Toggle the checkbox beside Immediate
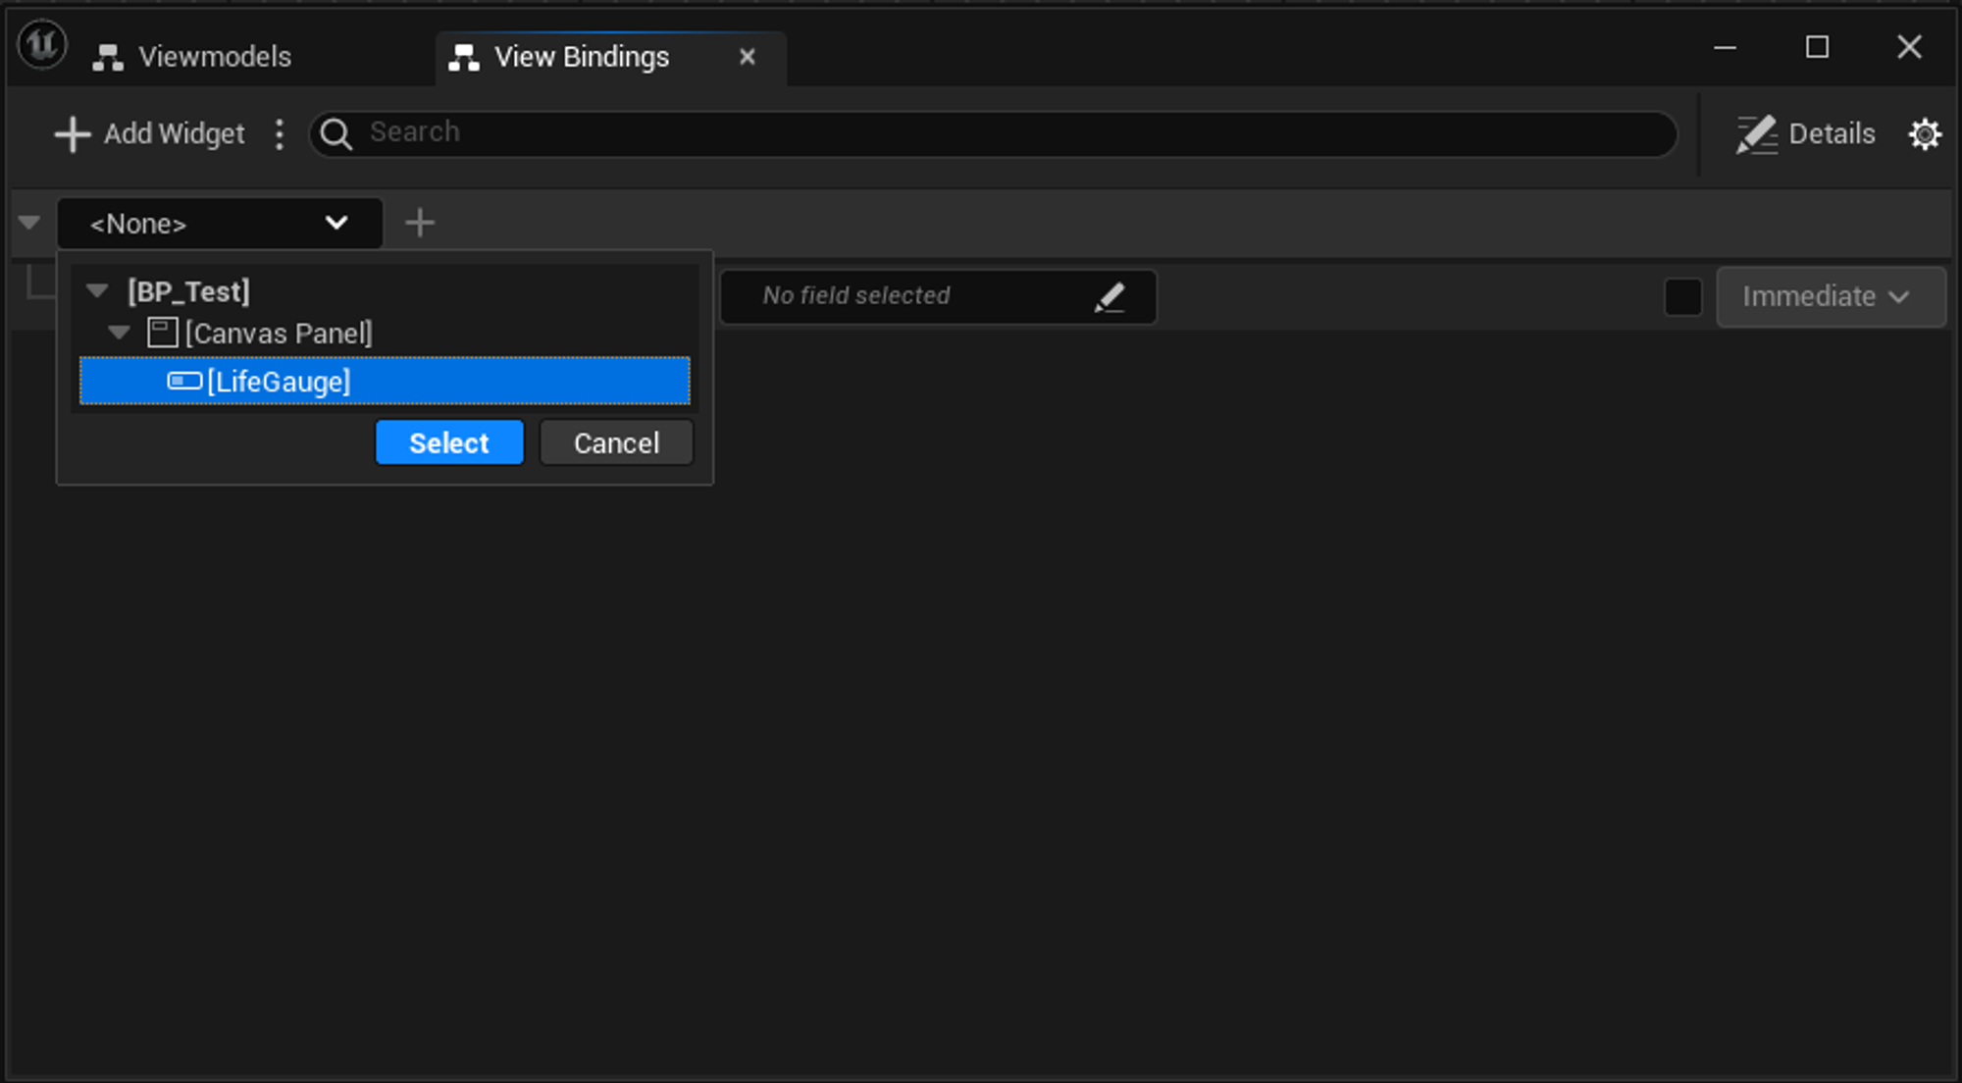 (x=1683, y=296)
